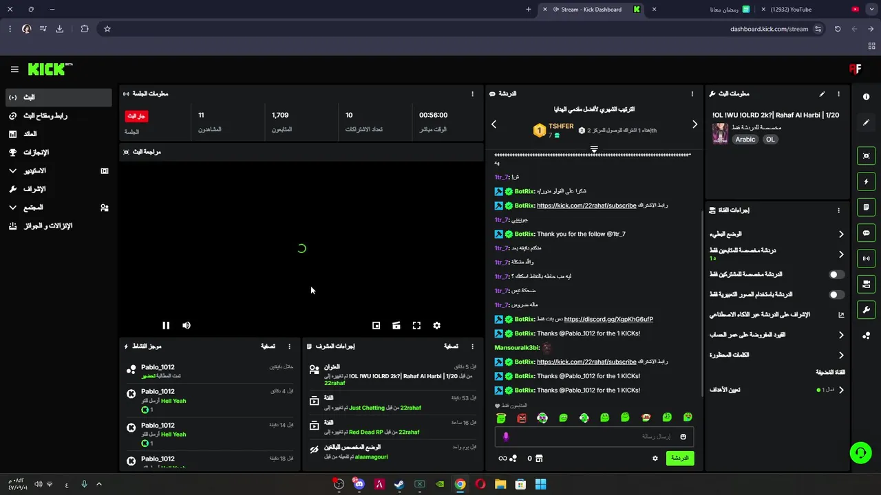Toggle stream info wrench icon in right toolbar
The width and height of the screenshot is (881, 495).
coord(867,309)
